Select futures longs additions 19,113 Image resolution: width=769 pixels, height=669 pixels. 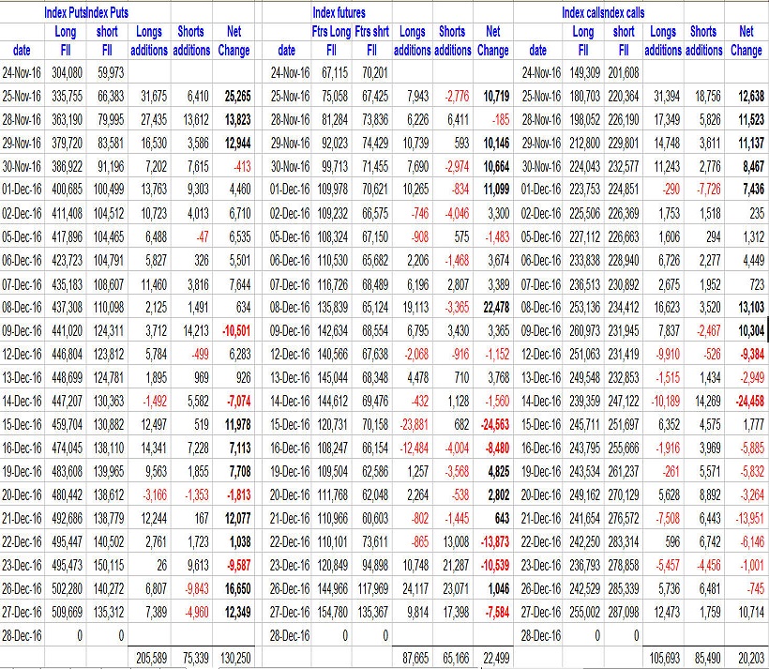[x=415, y=308]
